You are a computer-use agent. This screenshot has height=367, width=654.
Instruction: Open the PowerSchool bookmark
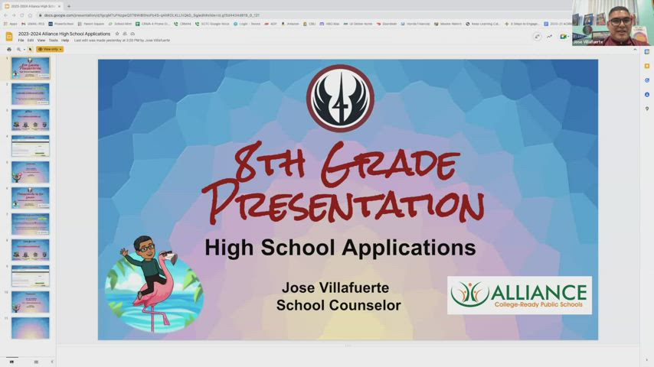coord(61,24)
